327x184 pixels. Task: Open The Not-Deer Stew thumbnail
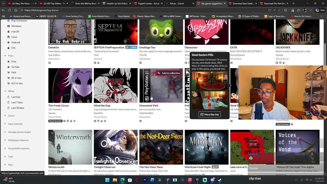(x=161, y=147)
